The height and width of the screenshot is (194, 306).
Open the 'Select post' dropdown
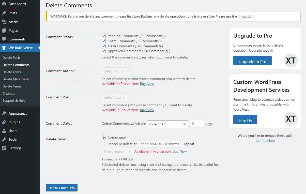pos(115,97)
